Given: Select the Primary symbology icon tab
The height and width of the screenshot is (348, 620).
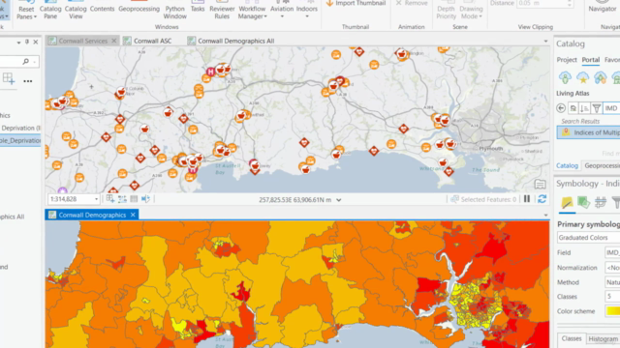Looking at the screenshot, I should point(567,203).
